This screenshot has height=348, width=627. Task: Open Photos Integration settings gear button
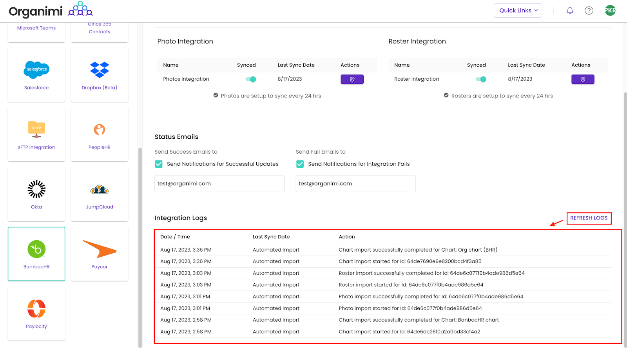[352, 79]
